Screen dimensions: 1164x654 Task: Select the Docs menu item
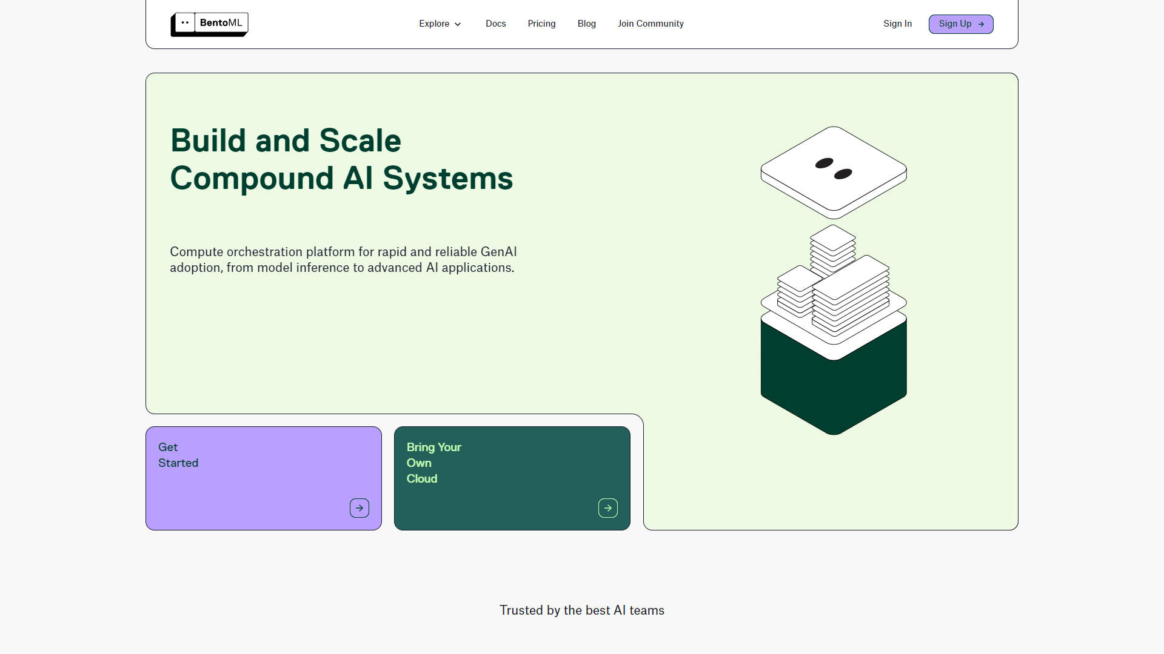tap(496, 23)
